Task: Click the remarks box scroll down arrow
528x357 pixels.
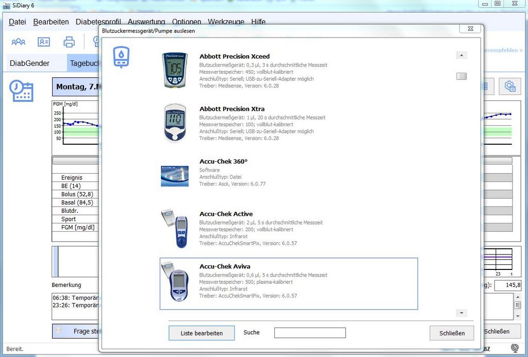Action: tap(518, 316)
